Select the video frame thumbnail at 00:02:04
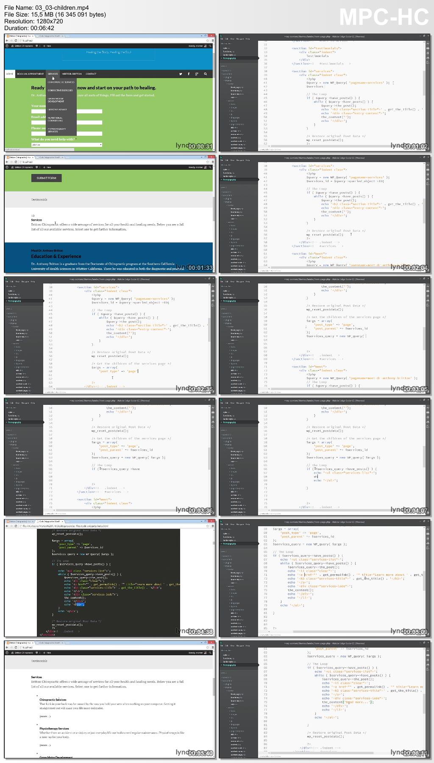The width and height of the screenshot is (434, 763). (324, 213)
